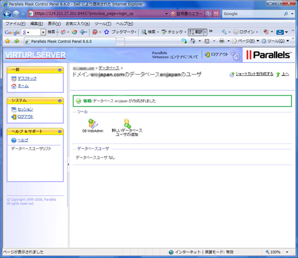This screenshot has height=258, width=298.
Task: Click the Google logo on the toolbar
Action: pyautogui.click(x=13, y=32)
